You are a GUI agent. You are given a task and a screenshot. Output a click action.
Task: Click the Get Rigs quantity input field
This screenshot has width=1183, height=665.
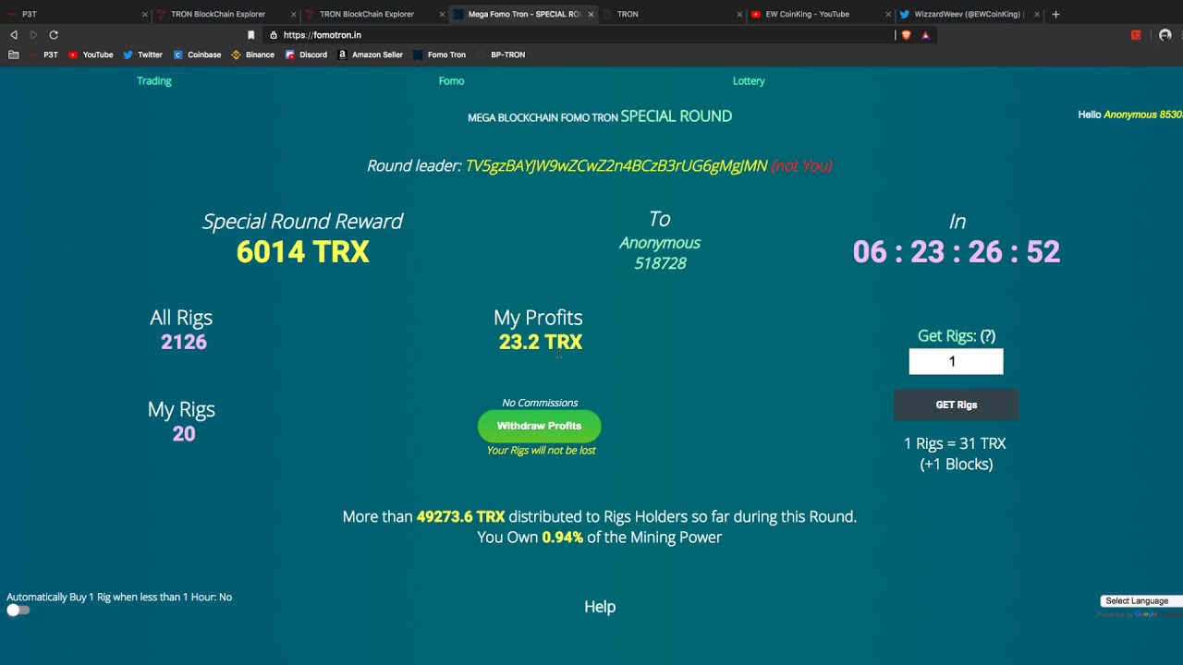[x=956, y=361]
